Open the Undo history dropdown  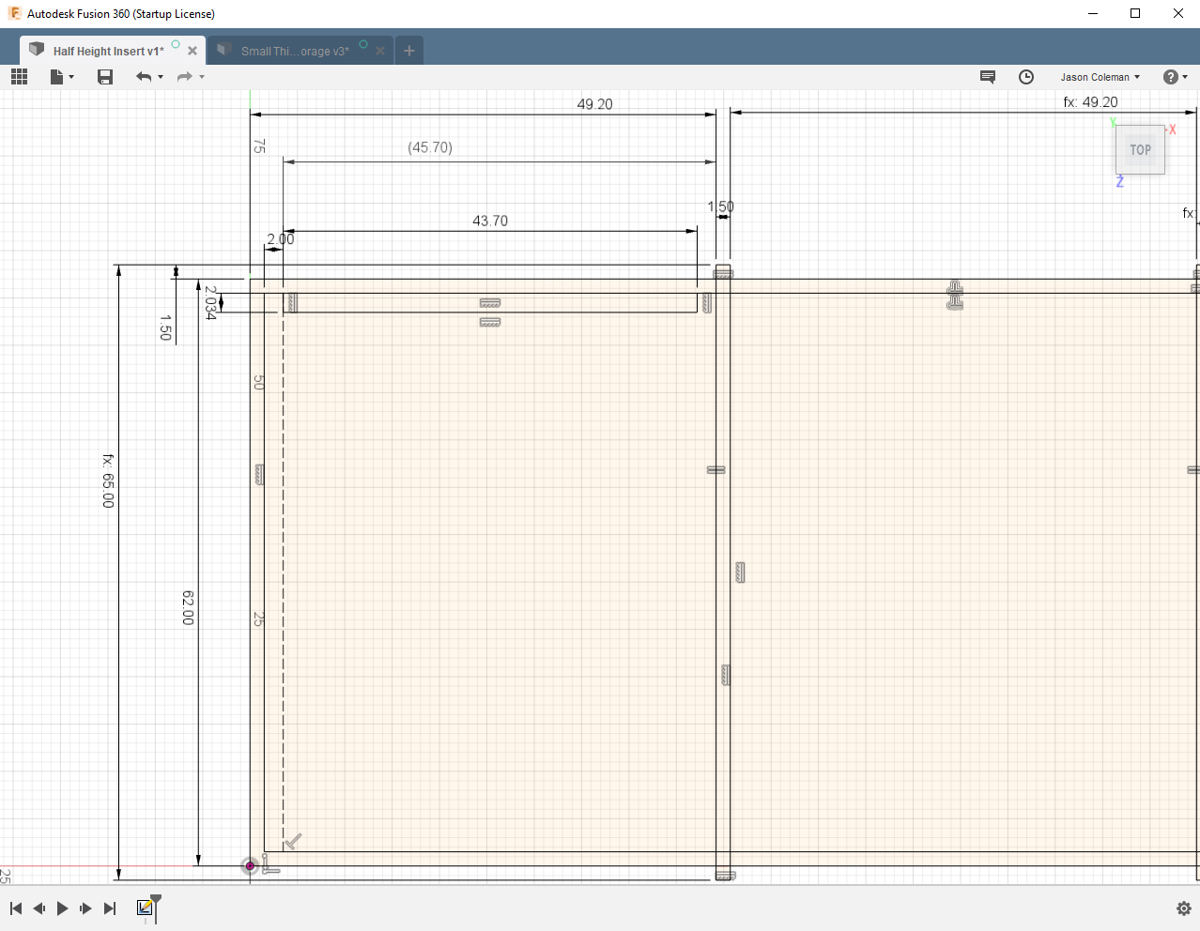point(162,77)
